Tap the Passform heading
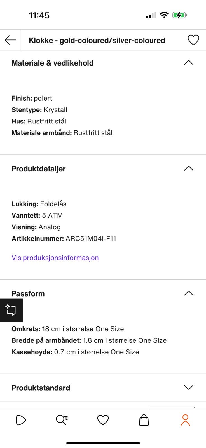The width and height of the screenshot is (206, 448). click(x=28, y=293)
